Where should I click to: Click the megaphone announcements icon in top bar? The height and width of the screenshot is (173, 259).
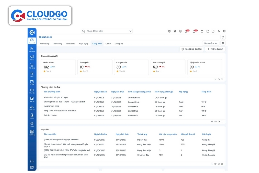click(x=175, y=31)
